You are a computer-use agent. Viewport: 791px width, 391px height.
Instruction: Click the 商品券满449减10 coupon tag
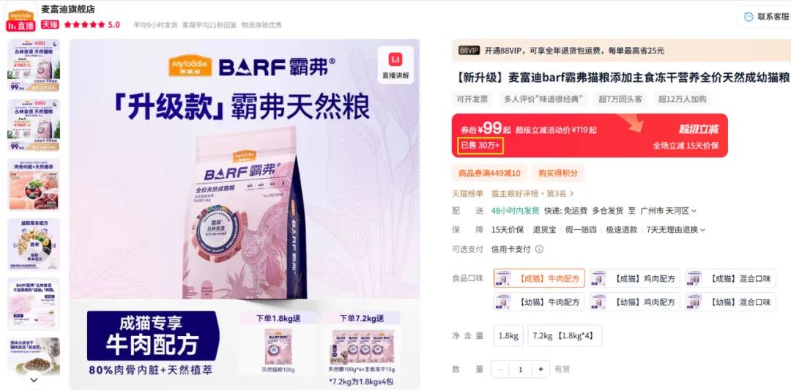pos(489,173)
